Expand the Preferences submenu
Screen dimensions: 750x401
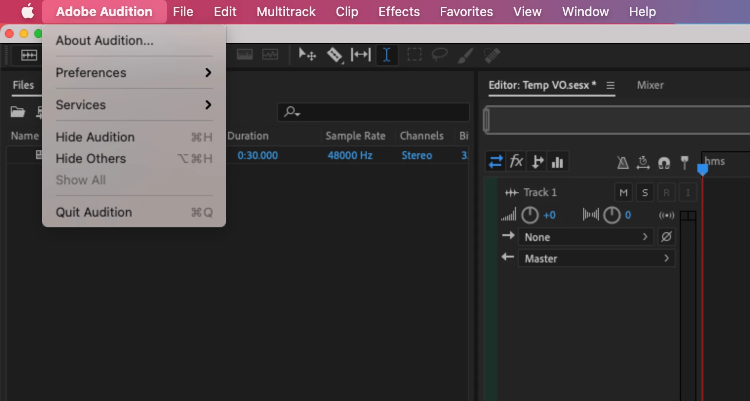click(134, 73)
